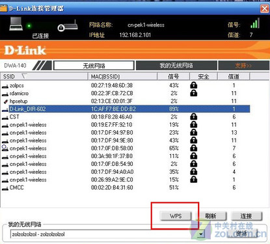
Task: Select the CST network name
Action: tap(14, 117)
